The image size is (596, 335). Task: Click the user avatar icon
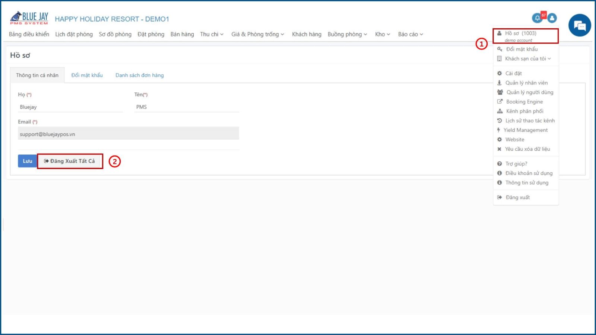pos(552,18)
